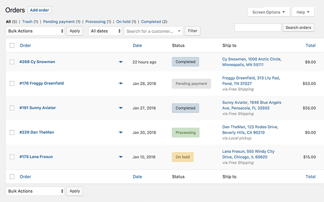Open the Help tab
This screenshot has width=324, height=202.
pyautogui.click(x=303, y=12)
